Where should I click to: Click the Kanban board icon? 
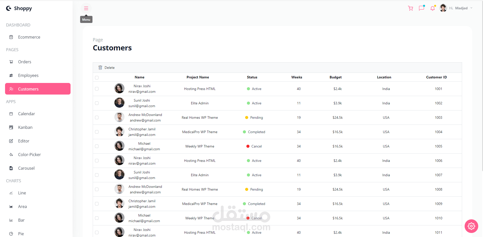(11, 127)
